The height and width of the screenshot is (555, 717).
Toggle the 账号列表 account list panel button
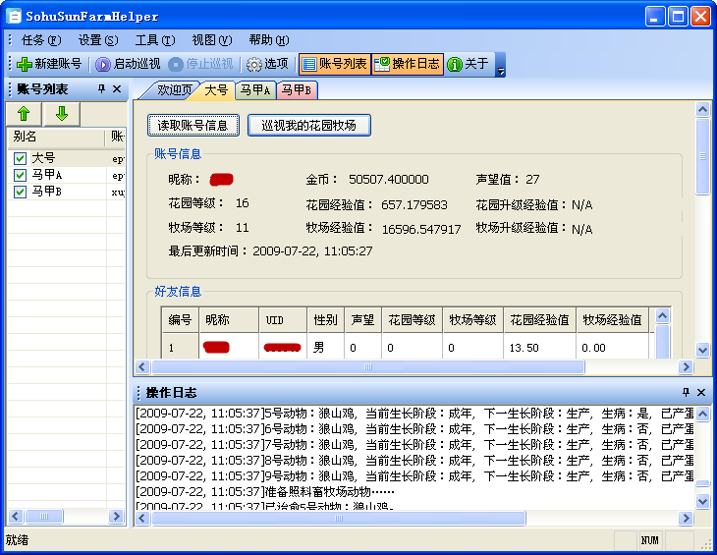pyautogui.click(x=335, y=64)
